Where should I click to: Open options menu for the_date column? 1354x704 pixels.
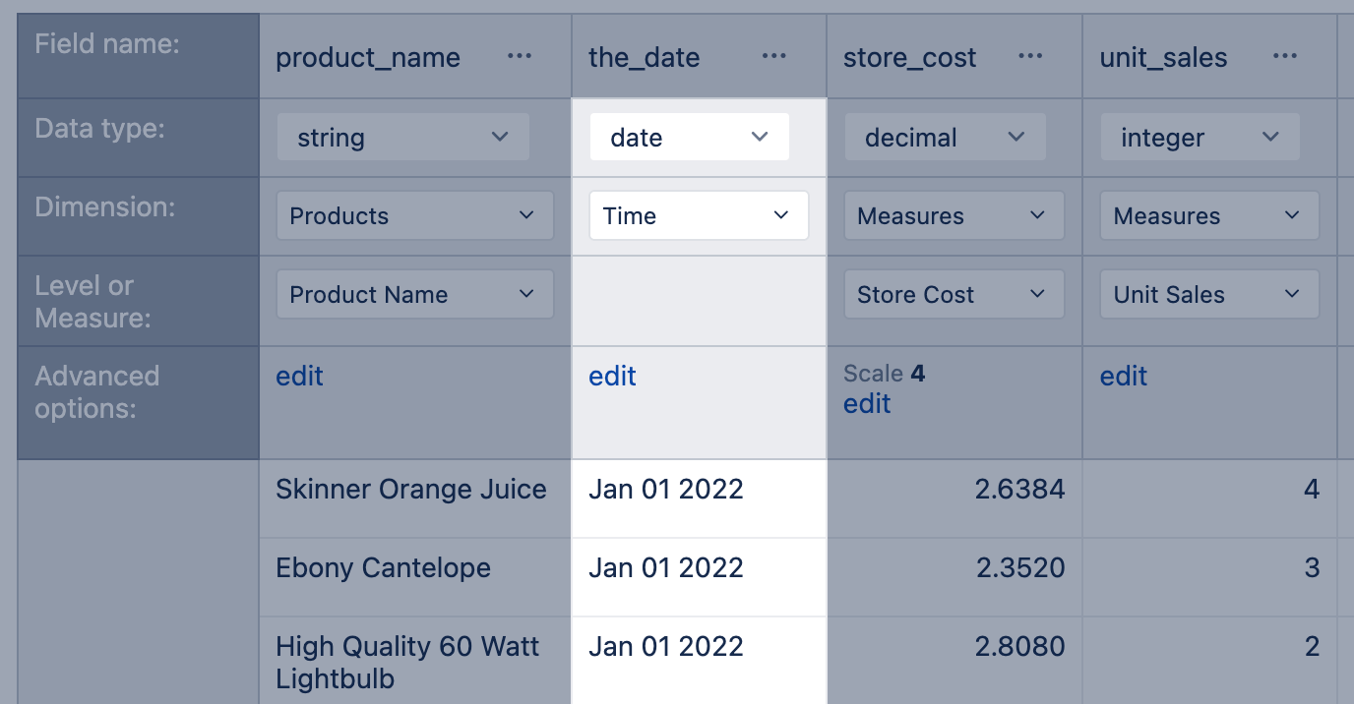click(x=774, y=56)
